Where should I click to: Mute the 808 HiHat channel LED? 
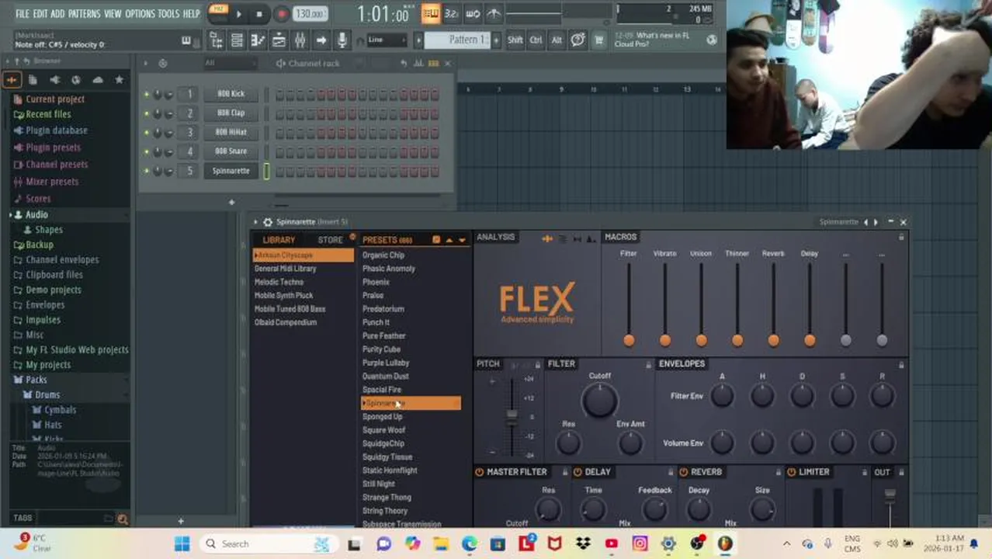146,132
